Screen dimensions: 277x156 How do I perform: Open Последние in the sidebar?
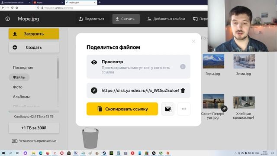23,68
